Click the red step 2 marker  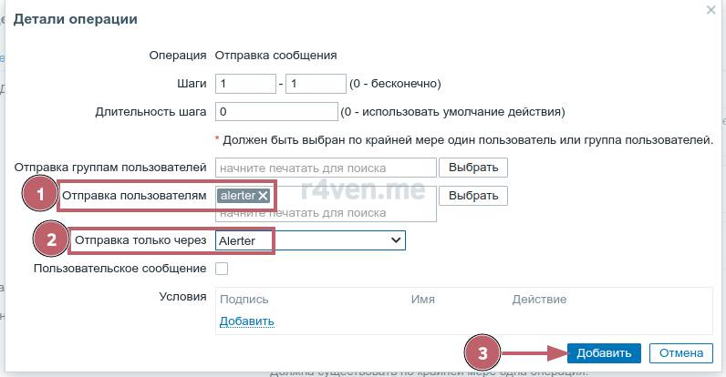[51, 240]
